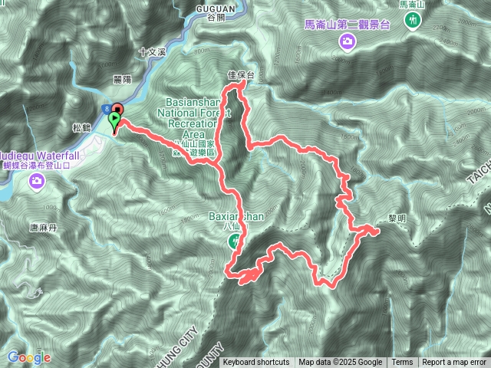
Task: Select the 馬崙山 hiking marker
Action: click(413, 21)
